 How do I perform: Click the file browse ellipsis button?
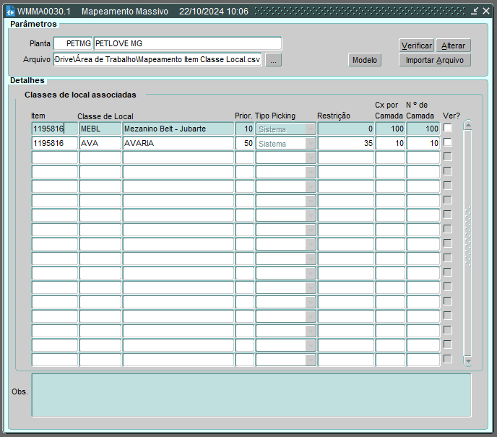pyautogui.click(x=273, y=61)
